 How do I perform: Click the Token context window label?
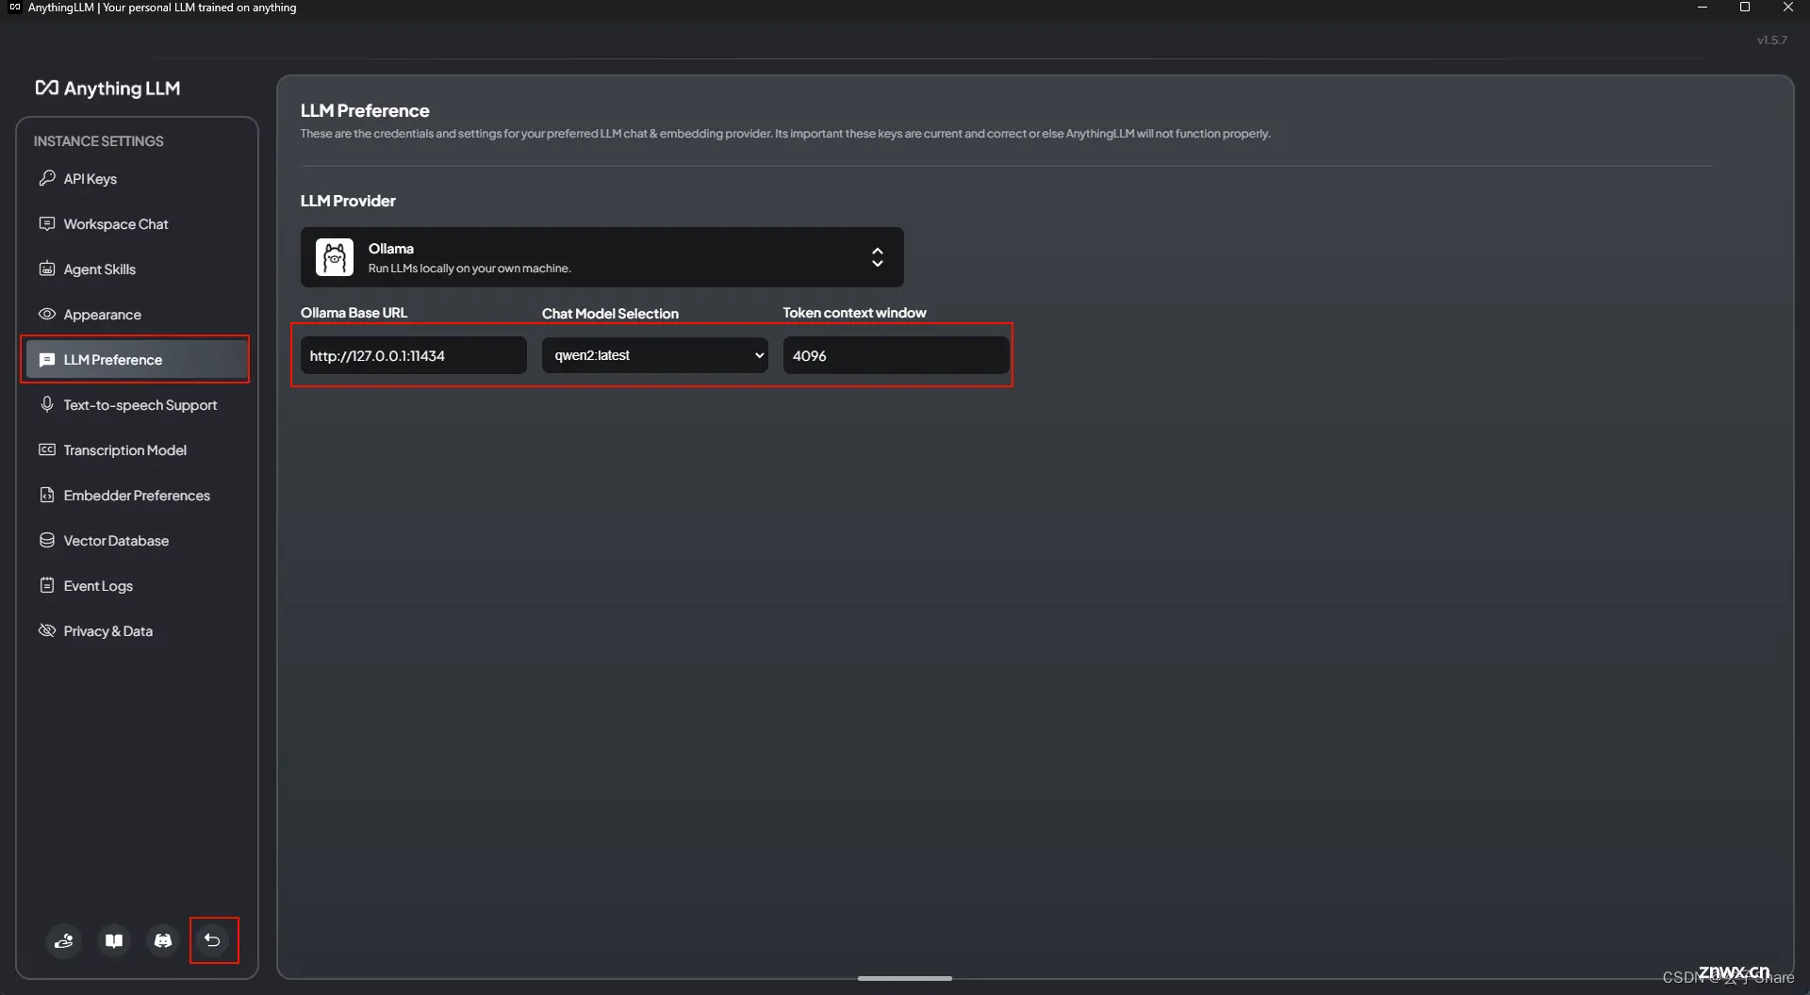(854, 312)
